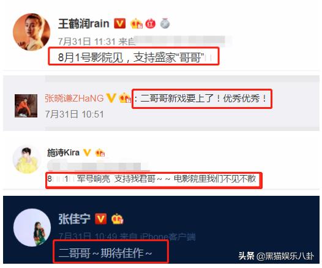
Task: Click the silver medal icon next to 王鹤润rain
Action: pyautogui.click(x=165, y=23)
